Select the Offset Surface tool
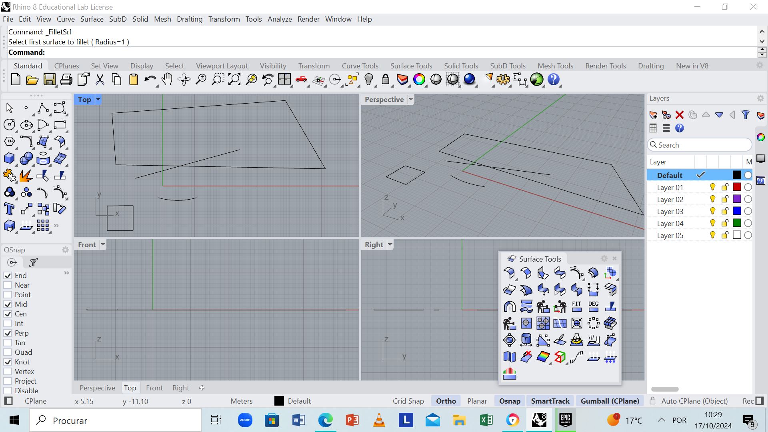The image size is (768, 432). (x=610, y=290)
